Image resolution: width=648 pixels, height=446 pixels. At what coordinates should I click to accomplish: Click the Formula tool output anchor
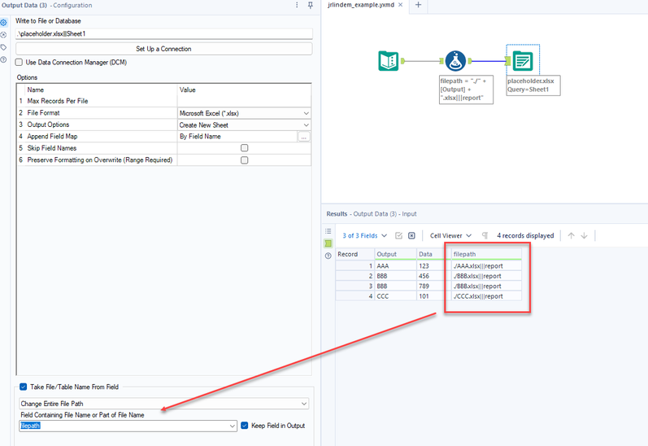(x=469, y=61)
